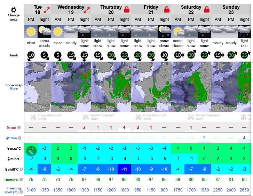Click Tuesday PM freezing level 3100
The height and width of the screenshot is (196, 253).
31,190
